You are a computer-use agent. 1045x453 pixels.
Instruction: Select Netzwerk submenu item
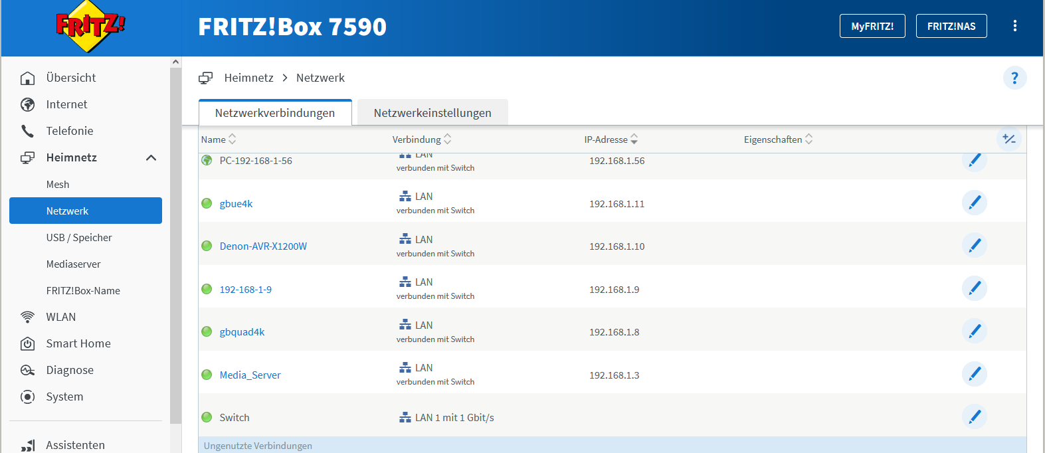[86, 211]
